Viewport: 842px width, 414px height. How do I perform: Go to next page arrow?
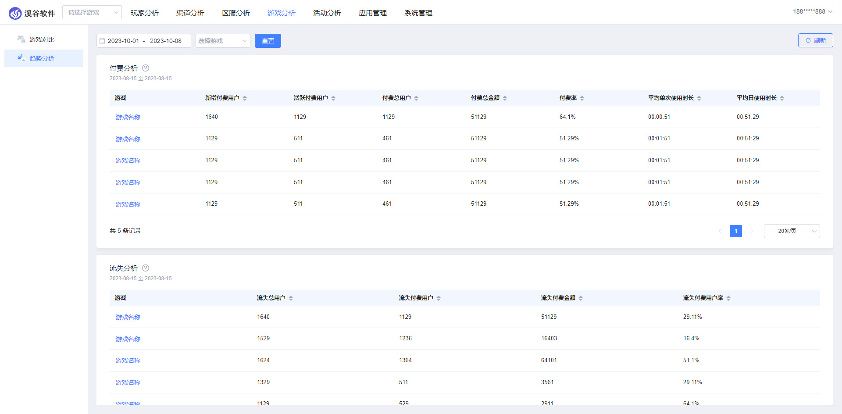[752, 231]
